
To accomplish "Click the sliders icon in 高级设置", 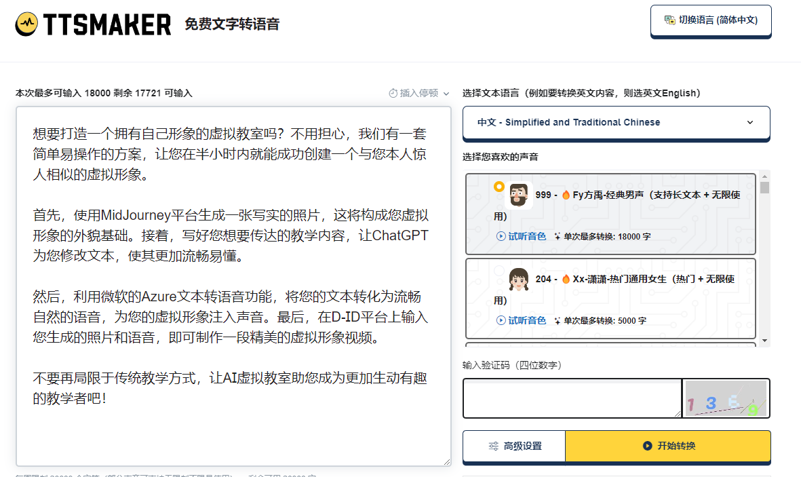I will coord(494,446).
